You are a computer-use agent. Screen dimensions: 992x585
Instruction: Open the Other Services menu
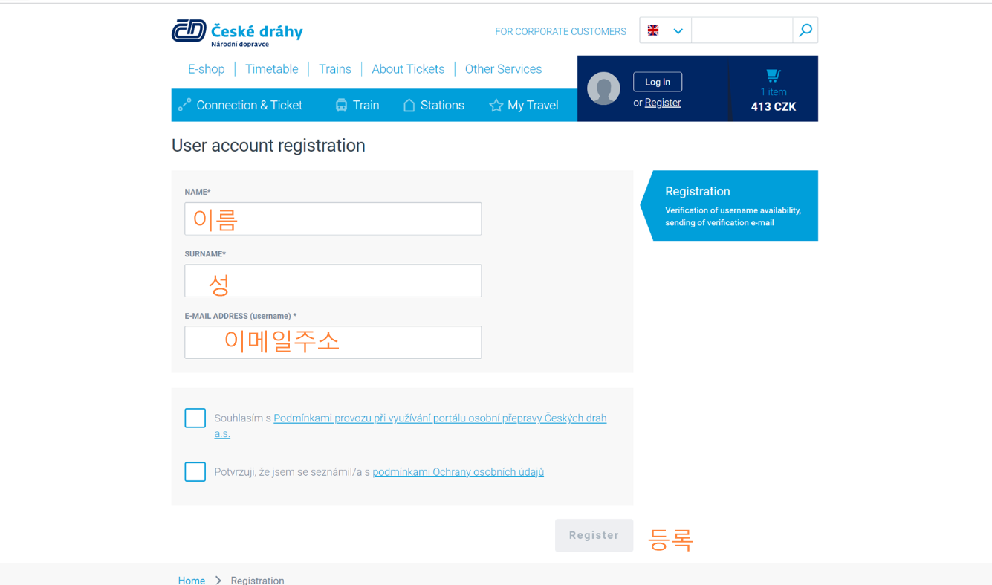pos(503,69)
